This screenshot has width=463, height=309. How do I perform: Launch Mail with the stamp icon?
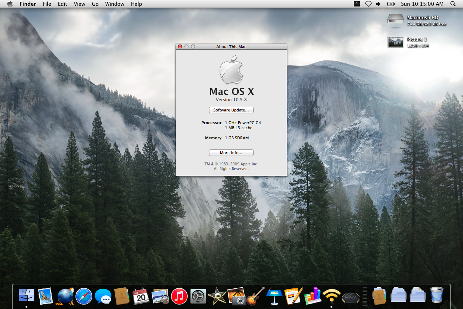(x=46, y=296)
